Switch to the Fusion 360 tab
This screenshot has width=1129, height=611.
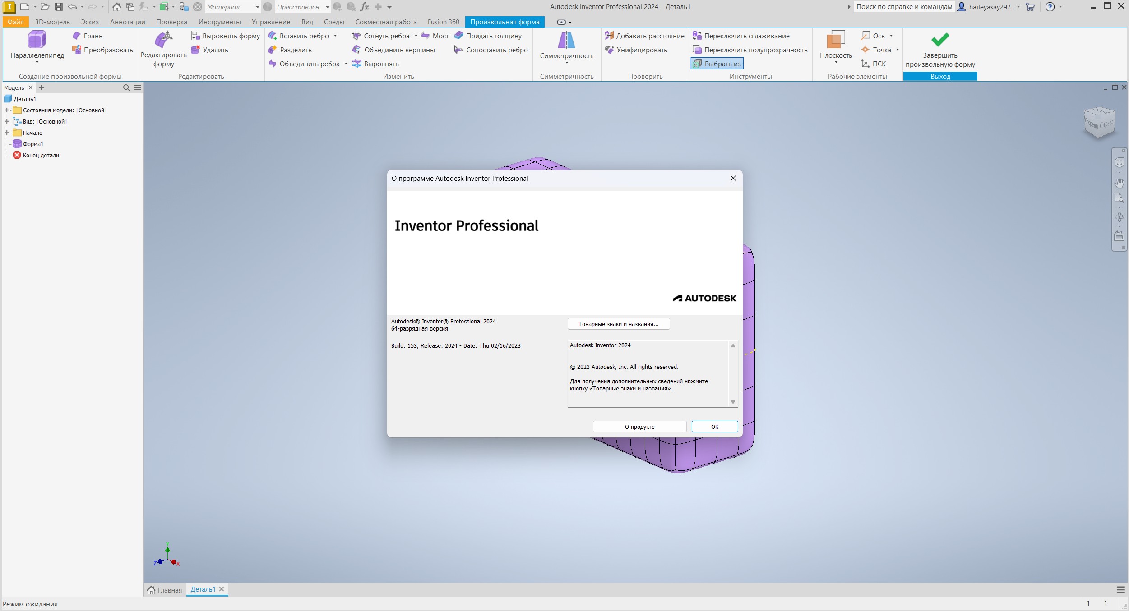click(x=443, y=22)
